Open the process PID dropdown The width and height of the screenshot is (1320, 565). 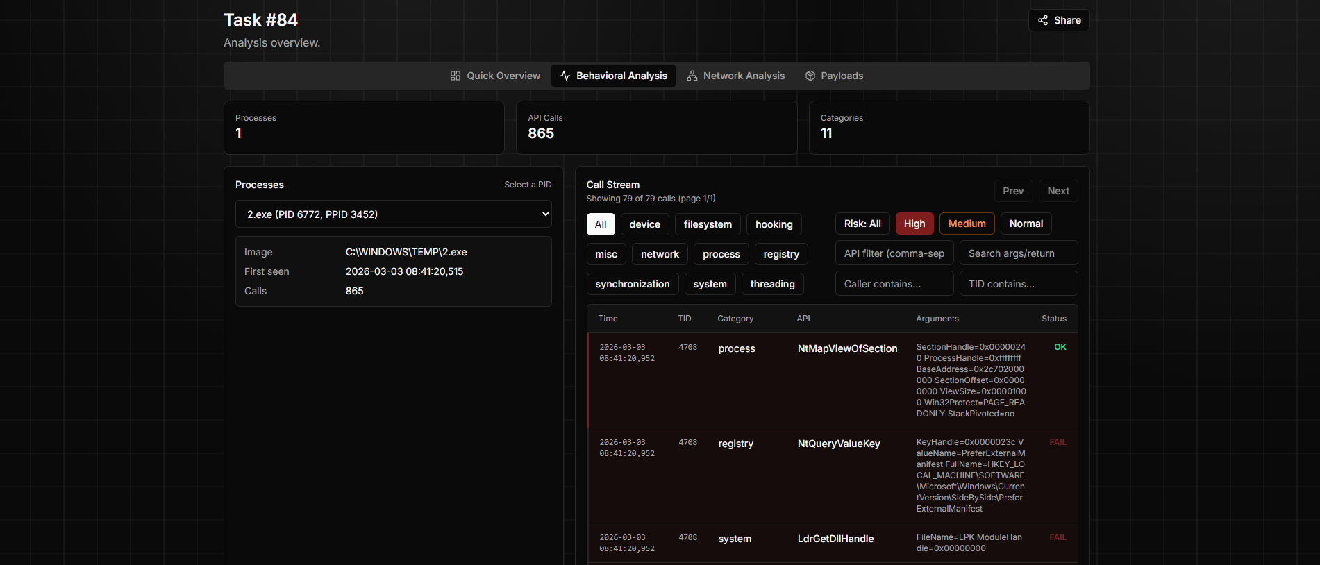tap(394, 214)
